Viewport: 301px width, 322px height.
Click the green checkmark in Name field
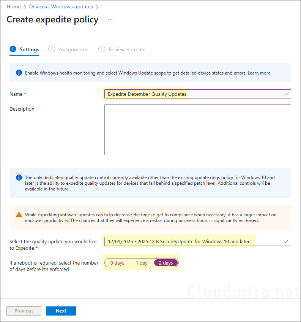click(286, 94)
